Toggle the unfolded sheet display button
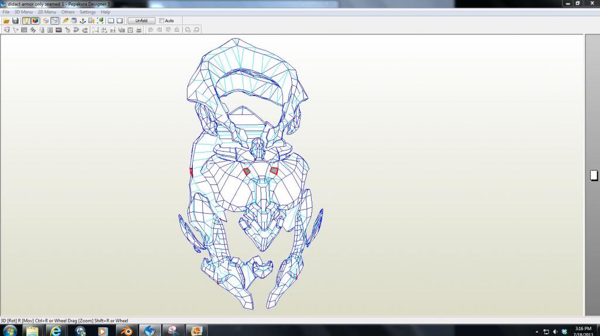 54,20
